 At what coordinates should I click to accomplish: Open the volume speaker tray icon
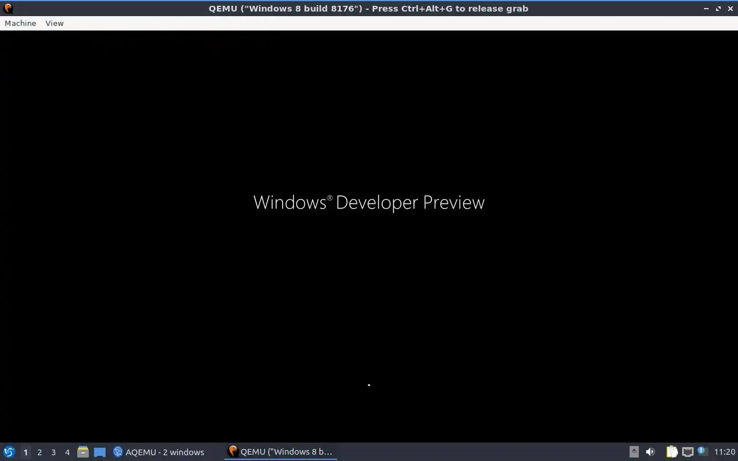650,452
